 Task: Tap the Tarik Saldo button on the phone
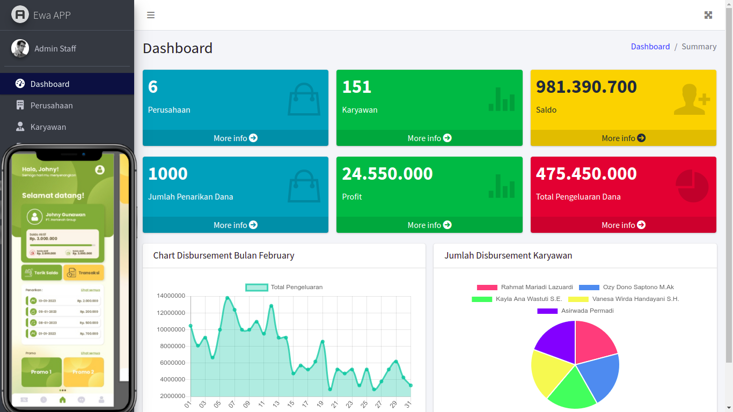pyautogui.click(x=42, y=273)
